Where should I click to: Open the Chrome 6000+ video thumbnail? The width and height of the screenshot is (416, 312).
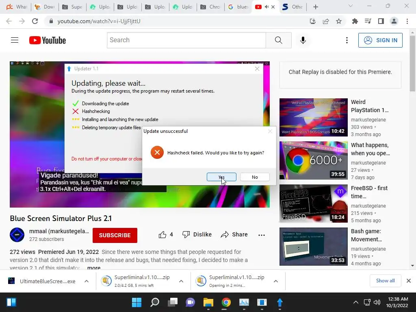click(313, 160)
